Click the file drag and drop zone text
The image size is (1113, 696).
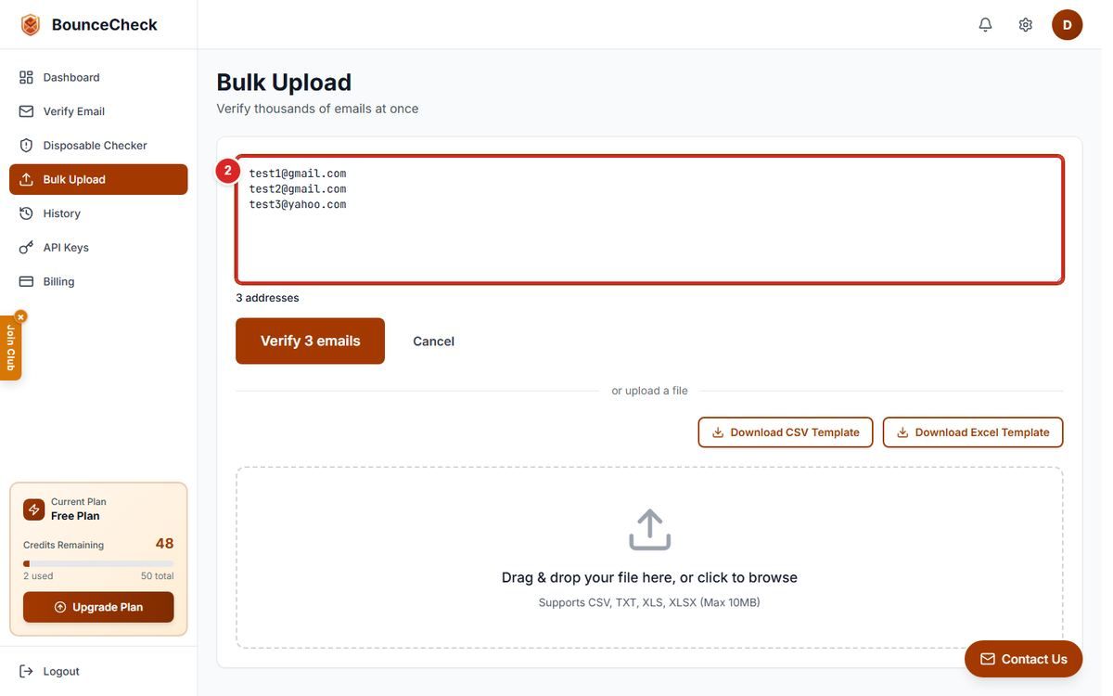tap(649, 577)
